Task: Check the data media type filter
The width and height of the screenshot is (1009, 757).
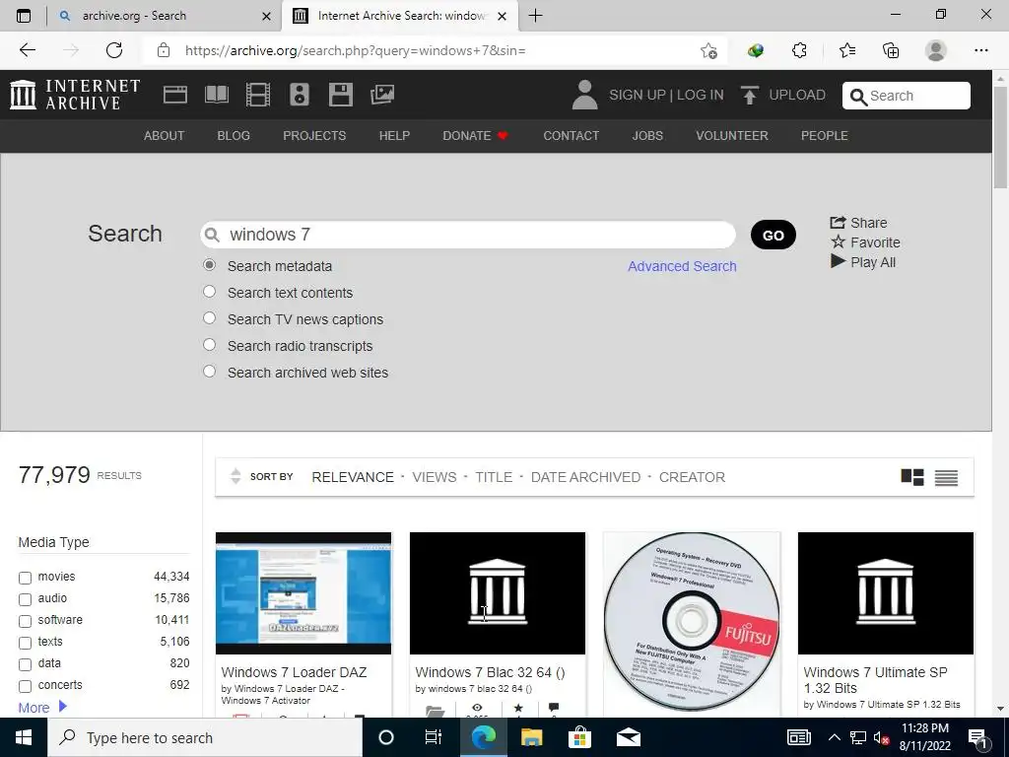Action: 25,664
